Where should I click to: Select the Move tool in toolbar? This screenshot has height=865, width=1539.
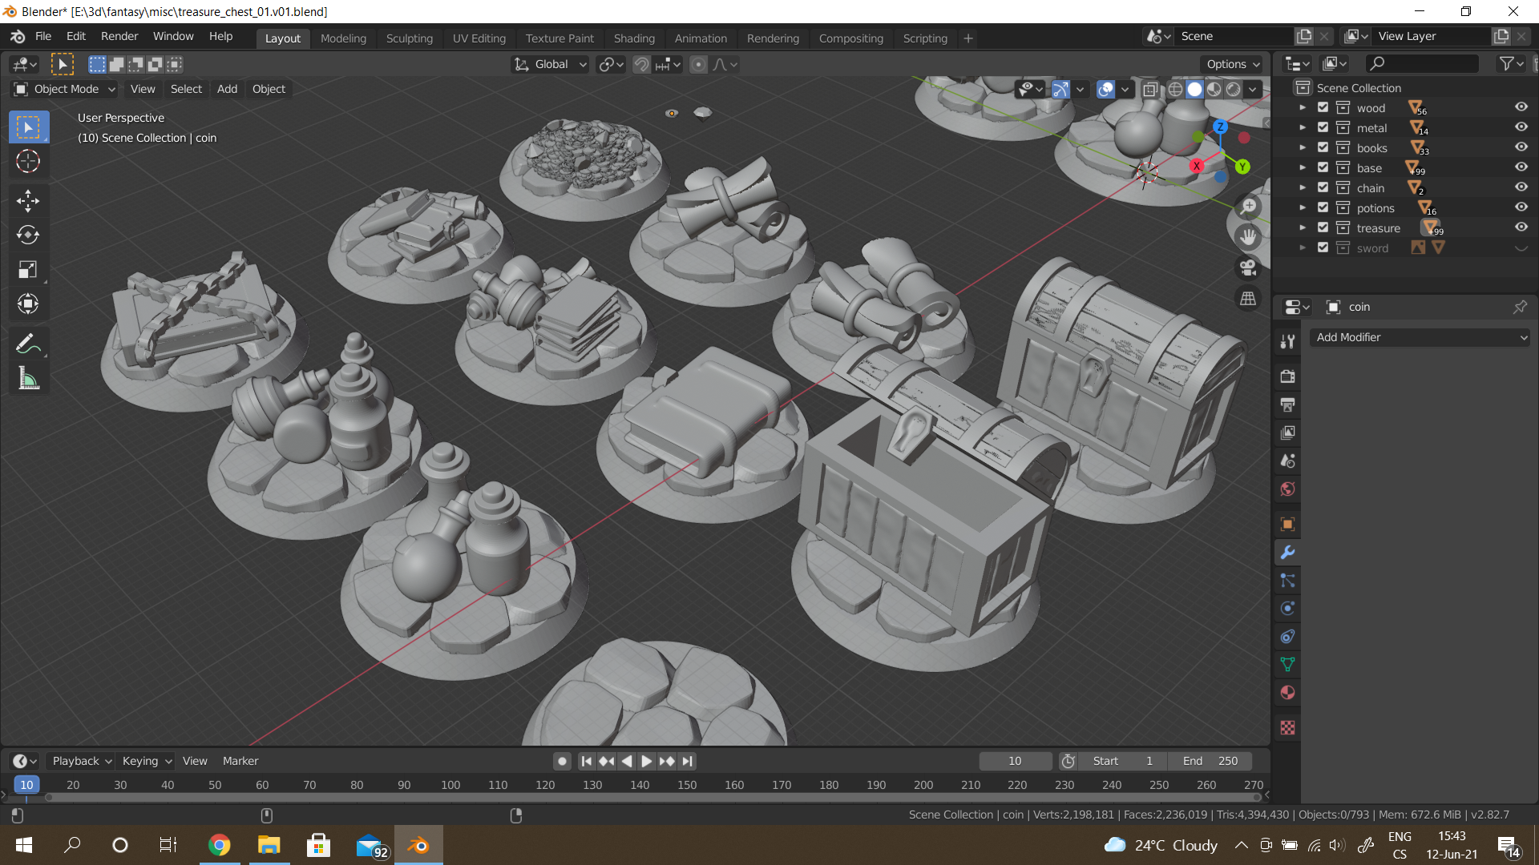click(x=28, y=200)
